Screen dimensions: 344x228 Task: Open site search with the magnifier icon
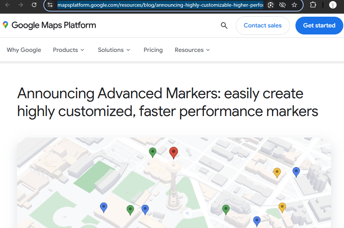tap(224, 26)
